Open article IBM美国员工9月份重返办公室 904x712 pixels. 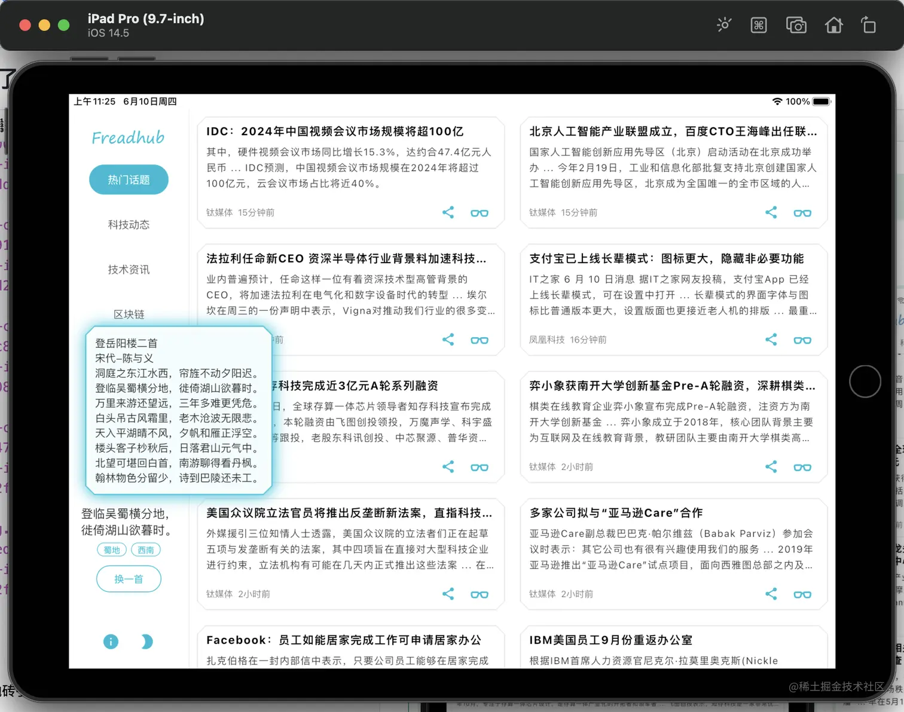coord(674,647)
